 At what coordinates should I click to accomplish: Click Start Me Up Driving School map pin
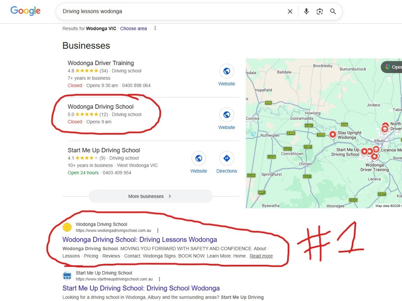[364, 152]
